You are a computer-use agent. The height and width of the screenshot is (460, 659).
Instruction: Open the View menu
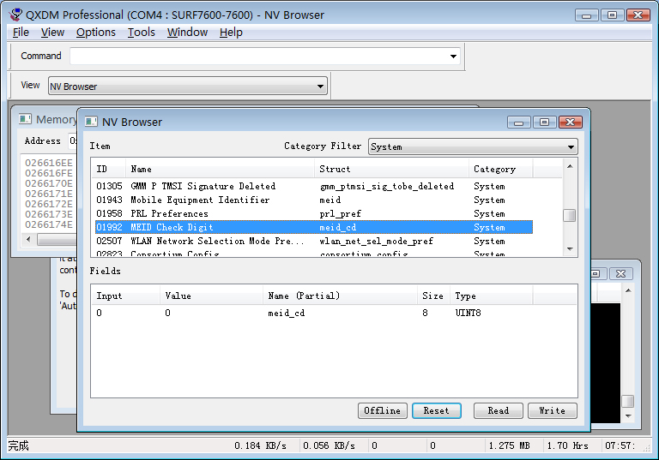coord(52,33)
